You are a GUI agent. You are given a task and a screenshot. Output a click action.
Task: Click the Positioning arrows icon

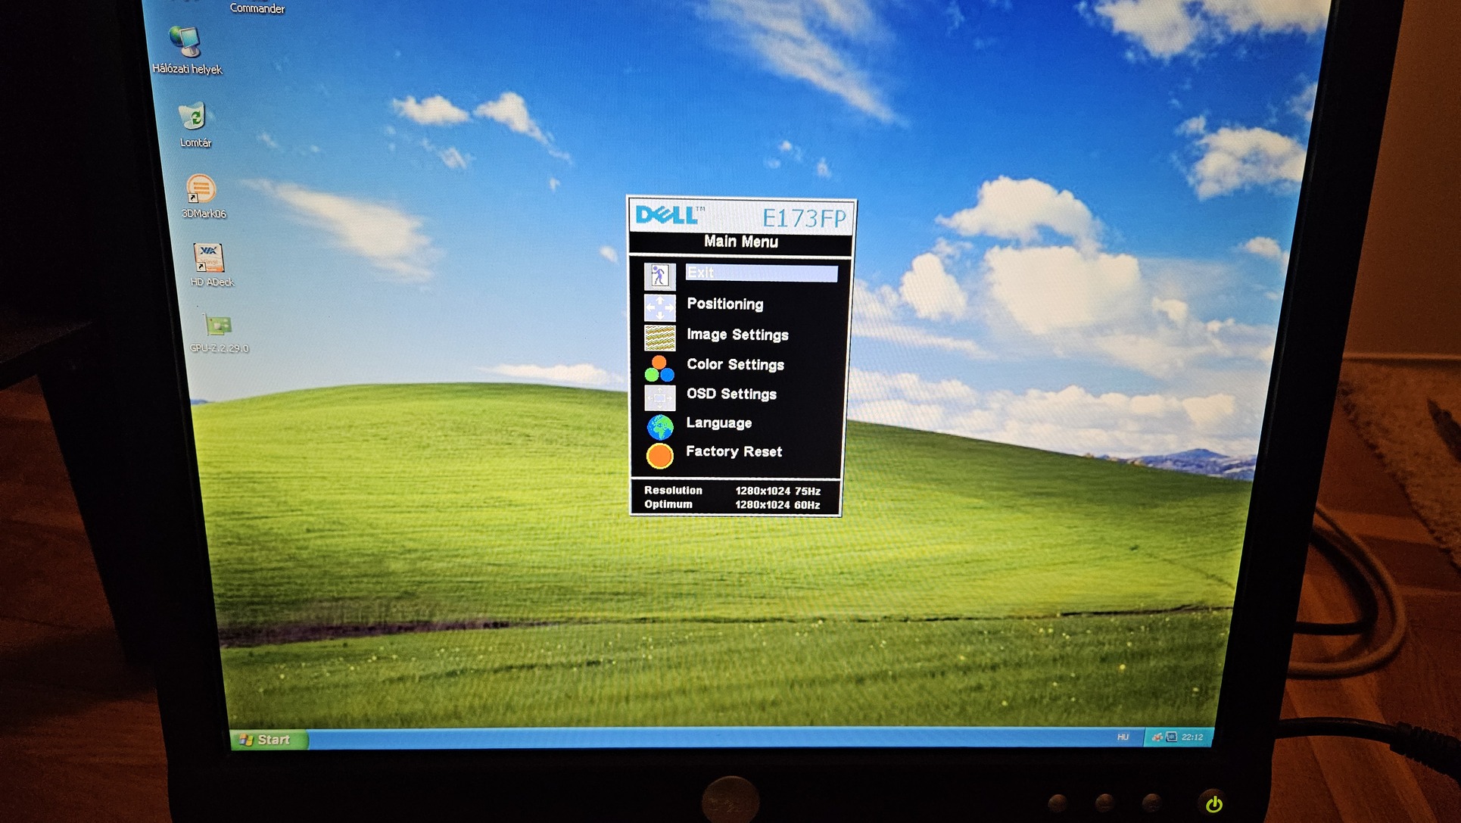coord(659,307)
